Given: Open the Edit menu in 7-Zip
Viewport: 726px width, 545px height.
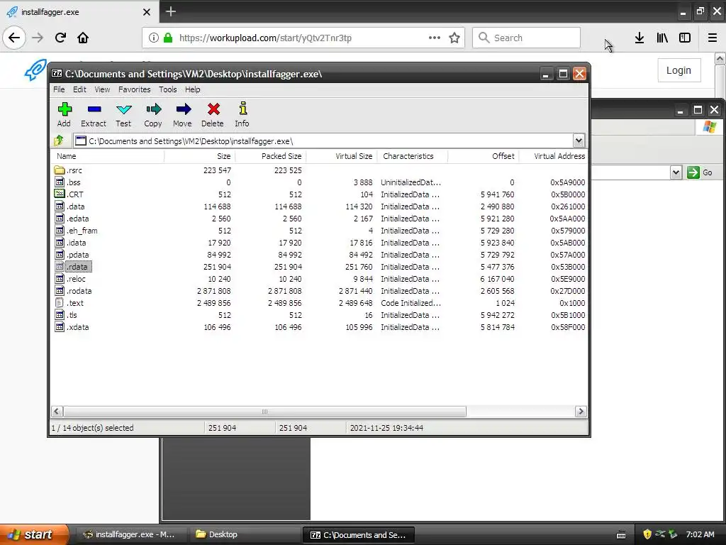Looking at the screenshot, I should (79, 89).
